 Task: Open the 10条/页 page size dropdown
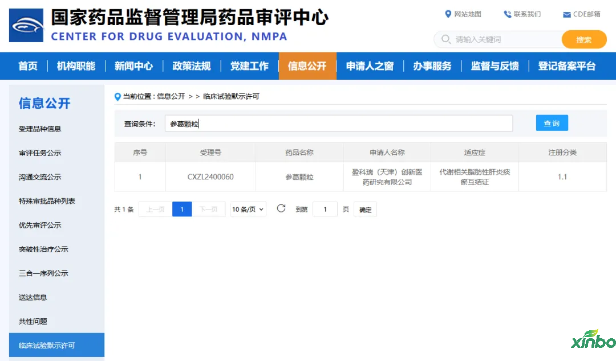point(248,210)
